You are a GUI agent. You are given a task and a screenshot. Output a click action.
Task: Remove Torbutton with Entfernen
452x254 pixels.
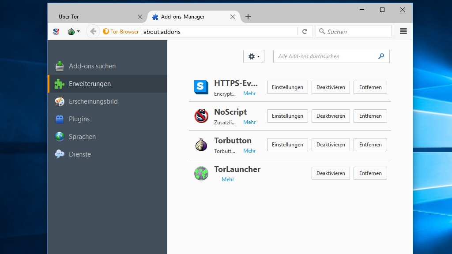tap(370, 145)
